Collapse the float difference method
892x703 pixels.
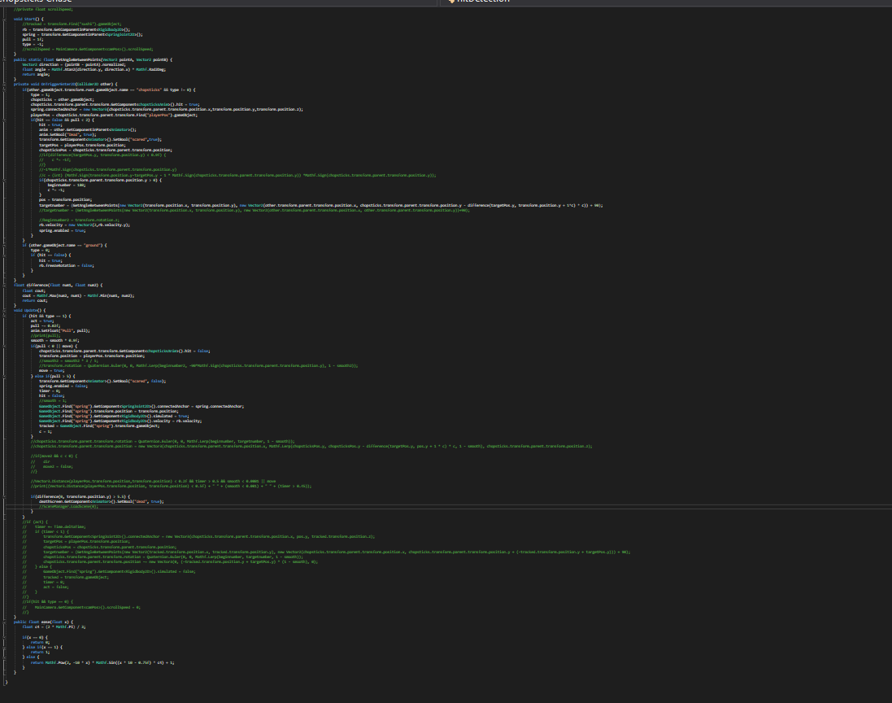[x=5, y=285]
